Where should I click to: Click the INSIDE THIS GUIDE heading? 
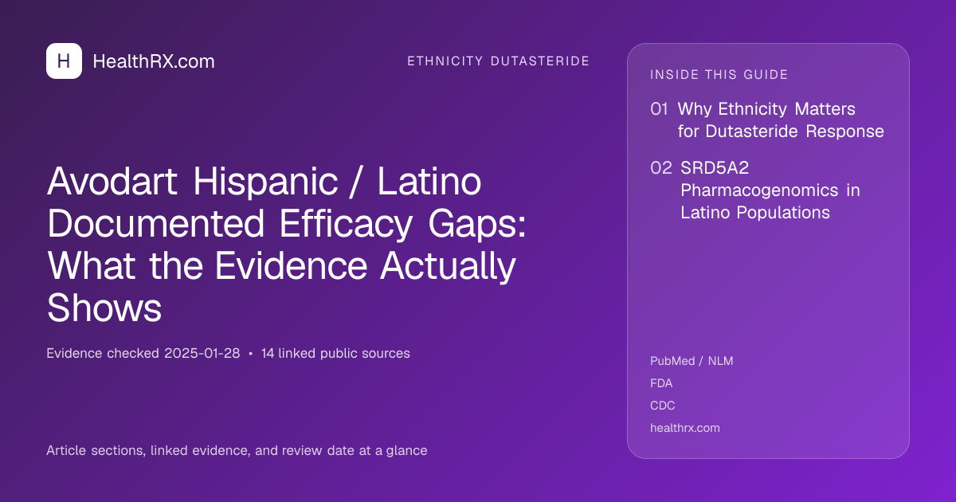[719, 75]
